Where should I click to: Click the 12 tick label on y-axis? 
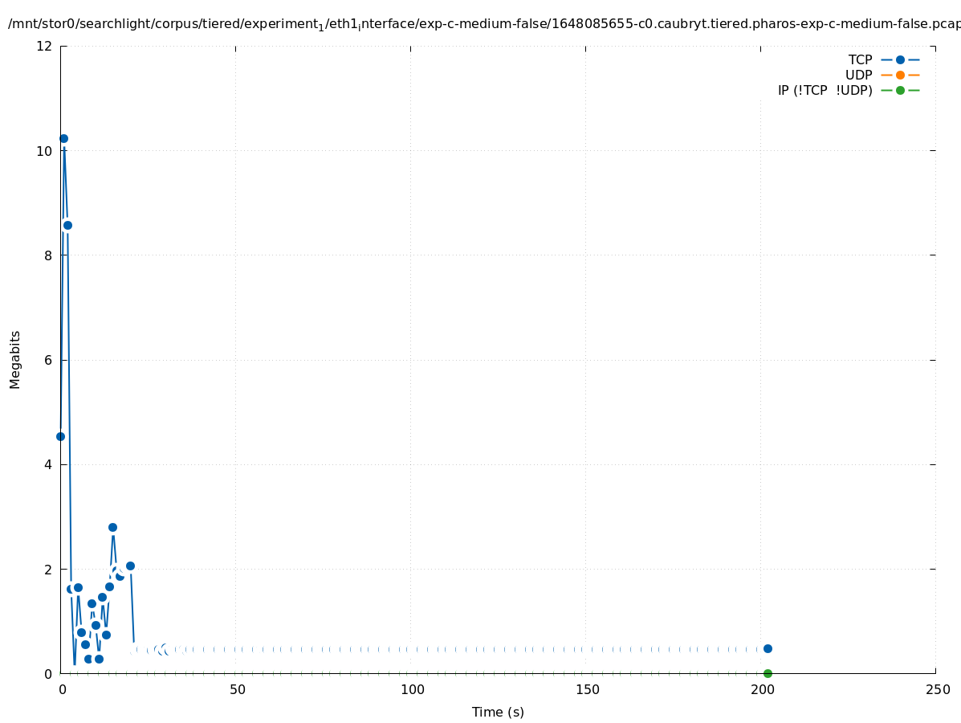click(45, 47)
